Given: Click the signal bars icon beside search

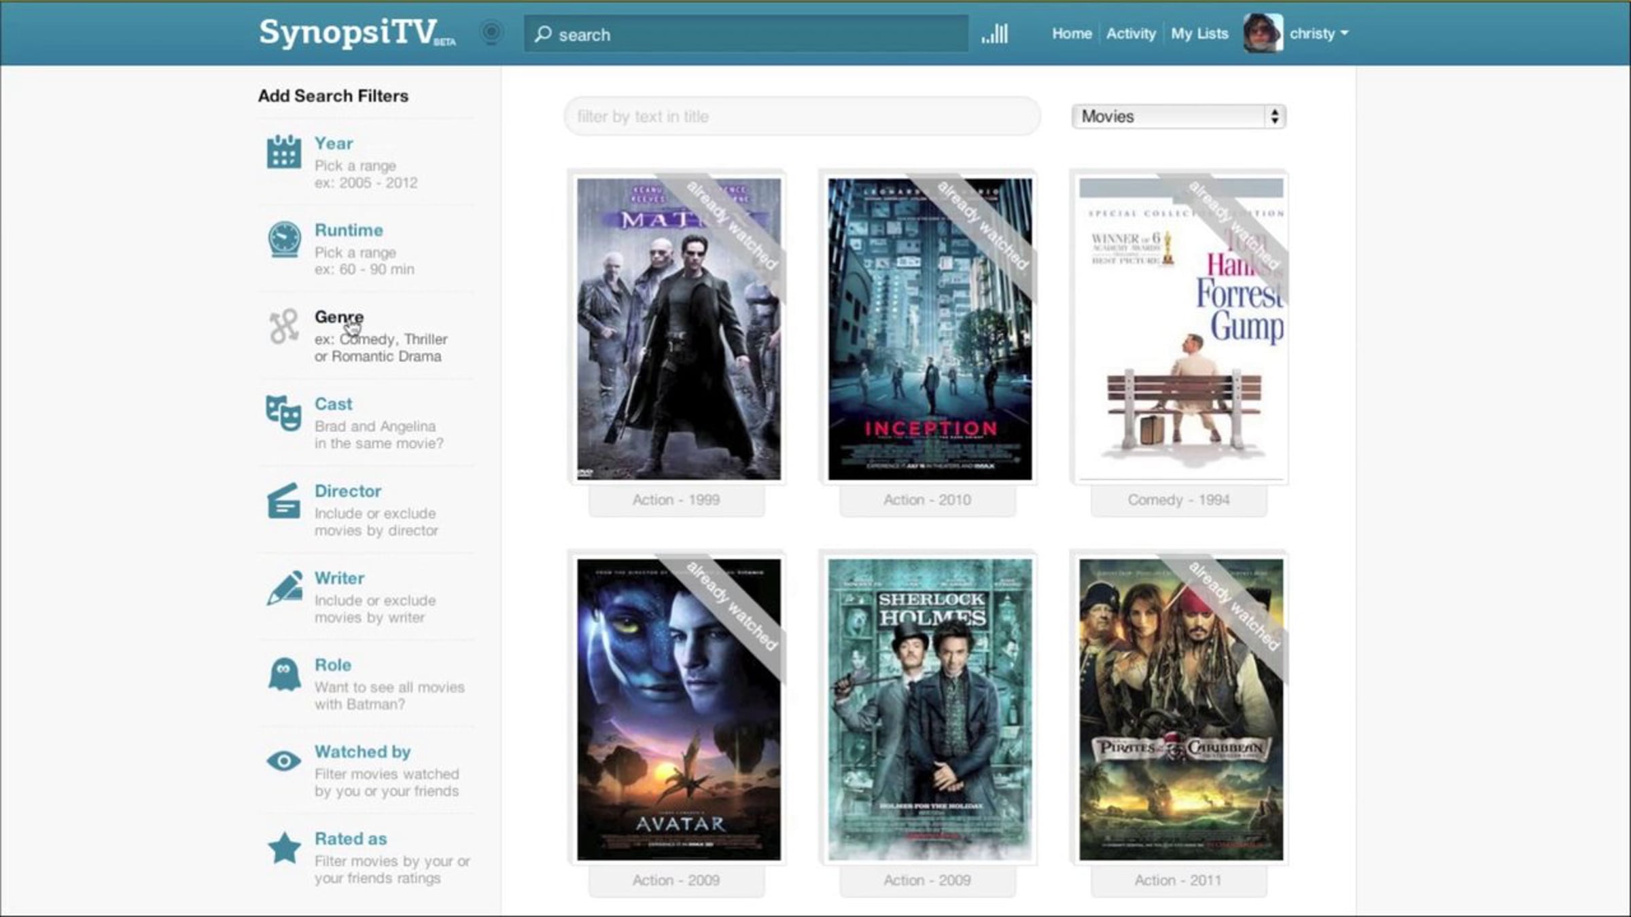Looking at the screenshot, I should (x=995, y=33).
